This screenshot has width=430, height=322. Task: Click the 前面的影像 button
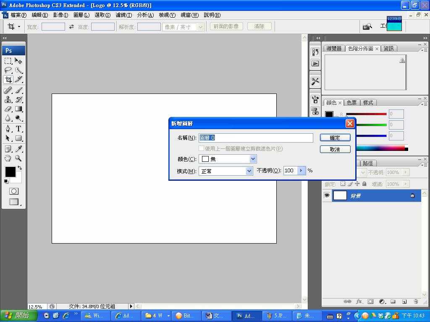tap(226, 26)
